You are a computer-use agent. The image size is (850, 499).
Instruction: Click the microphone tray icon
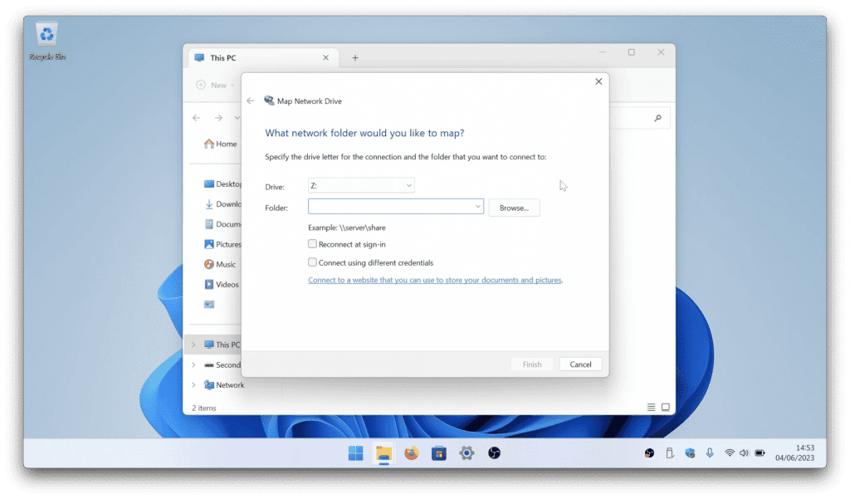tap(710, 453)
